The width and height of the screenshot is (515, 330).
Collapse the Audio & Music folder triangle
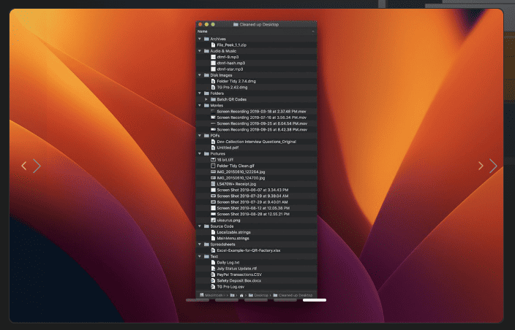(200, 51)
